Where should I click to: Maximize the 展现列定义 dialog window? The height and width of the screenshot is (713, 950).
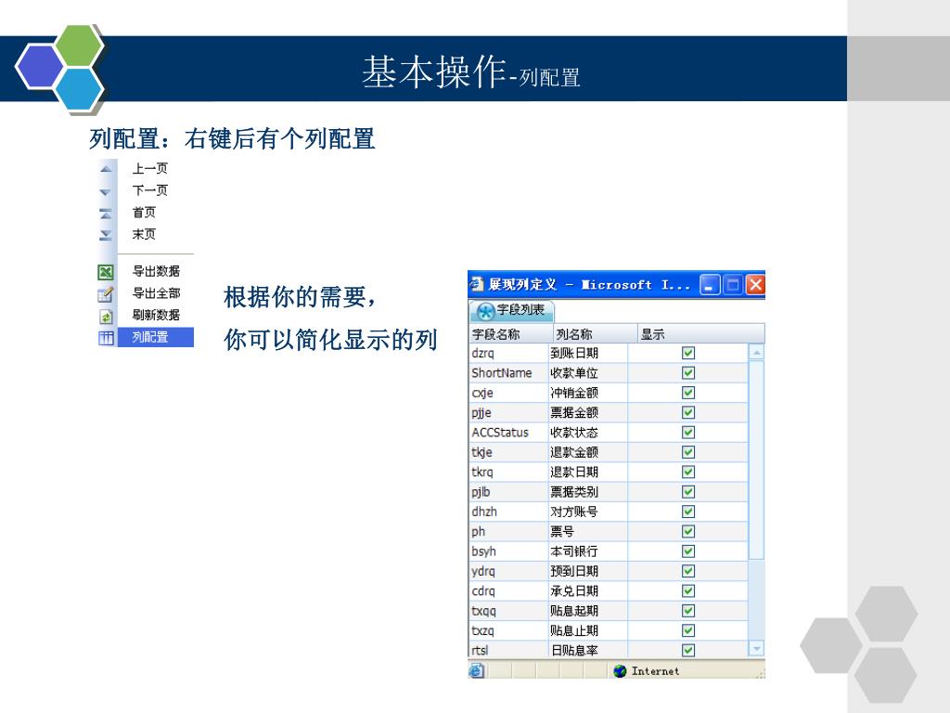click(733, 284)
